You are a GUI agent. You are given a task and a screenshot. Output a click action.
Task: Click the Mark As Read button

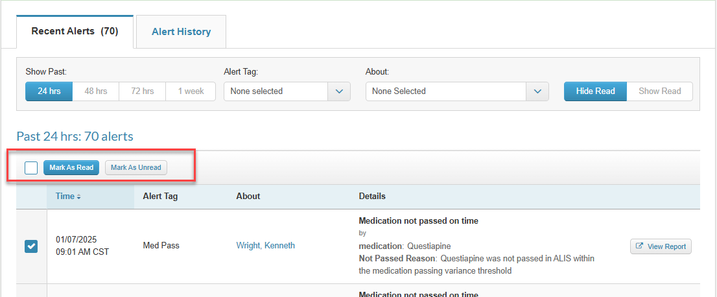[71, 167]
